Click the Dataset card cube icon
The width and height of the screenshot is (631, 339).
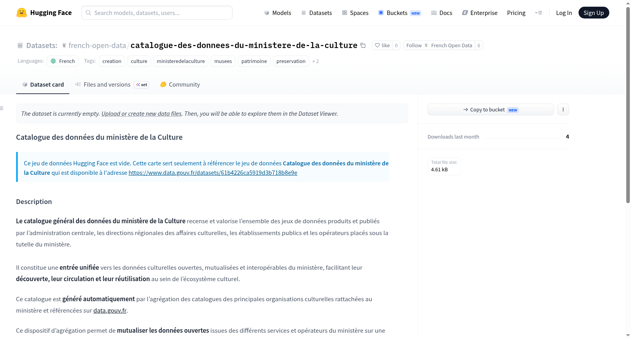click(x=25, y=85)
